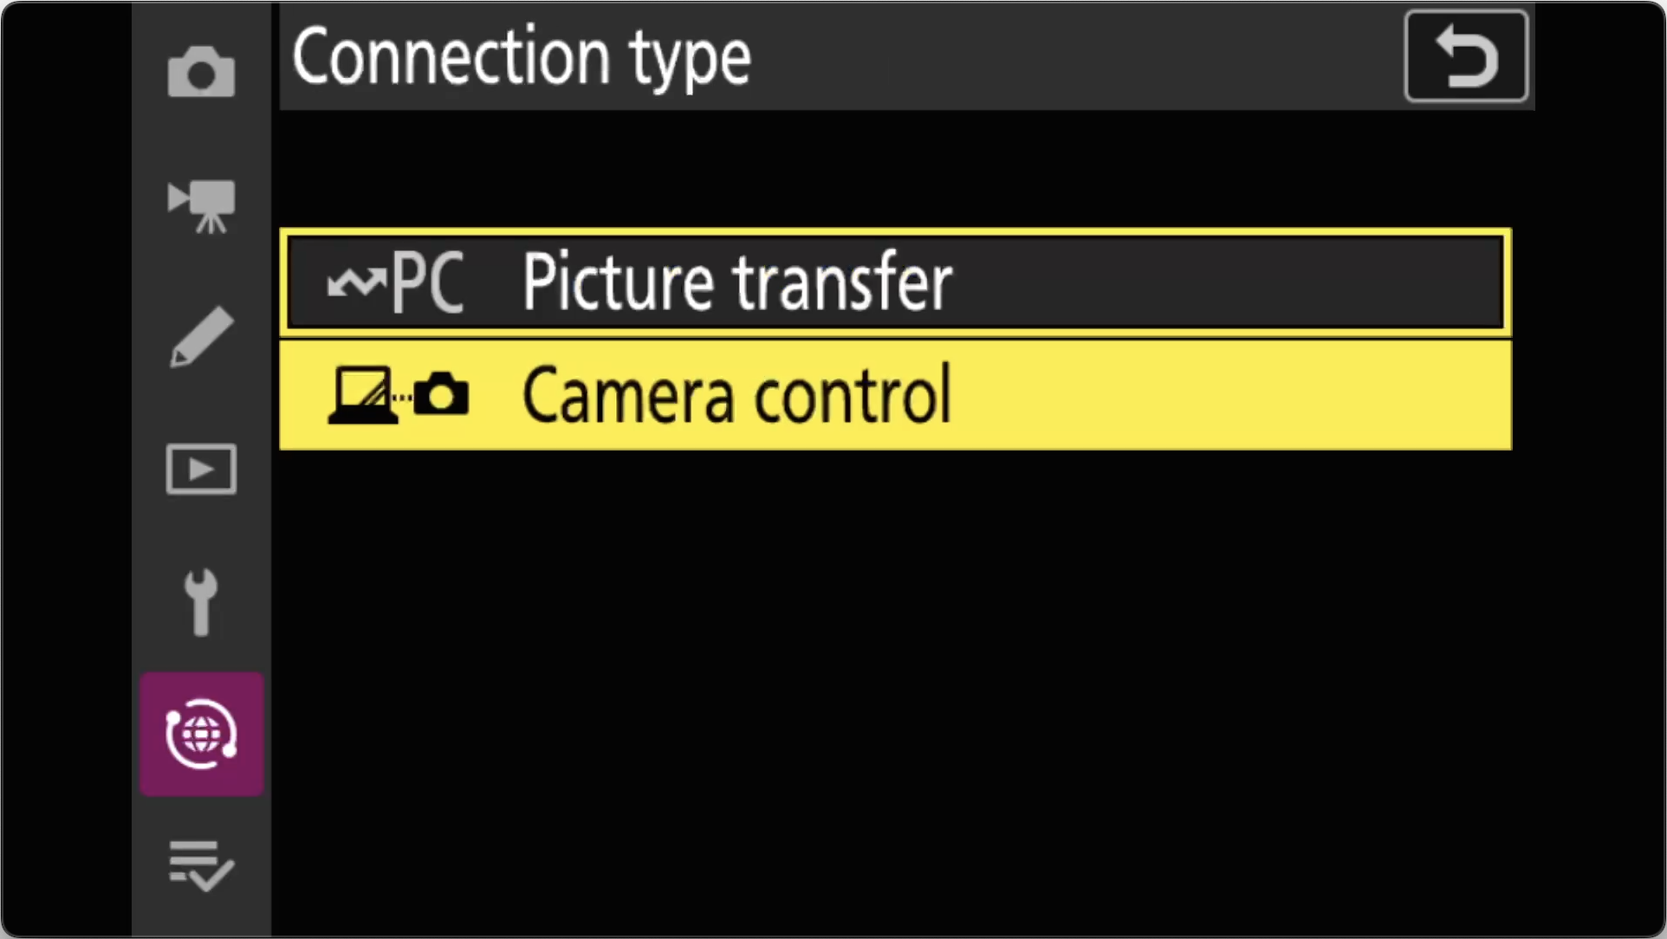This screenshot has width=1667, height=939.
Task: Click the laptop glyph beside Camera control
Action: pyautogui.click(x=362, y=396)
